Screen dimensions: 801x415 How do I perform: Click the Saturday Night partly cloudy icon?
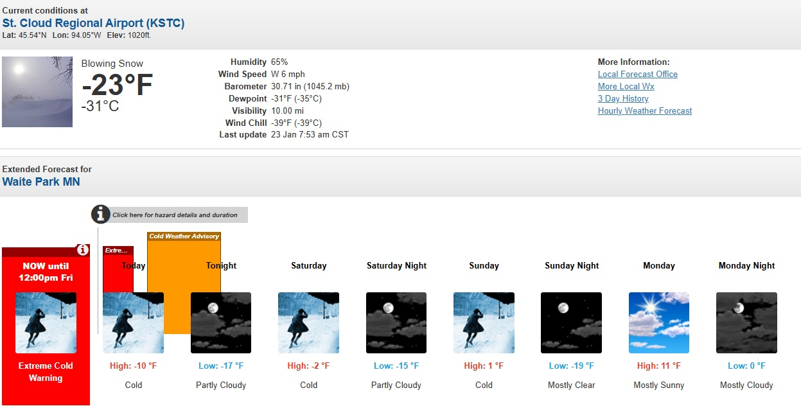point(396,322)
